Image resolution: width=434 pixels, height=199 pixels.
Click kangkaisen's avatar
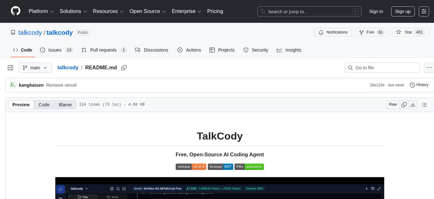pos(13,85)
